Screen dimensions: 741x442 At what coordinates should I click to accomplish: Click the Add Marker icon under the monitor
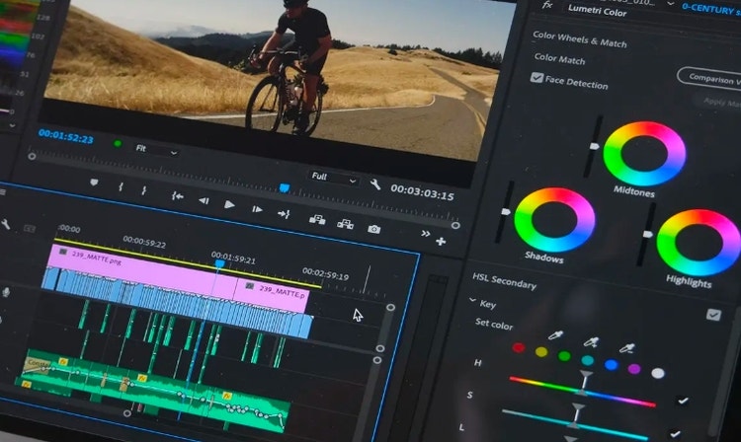point(94,183)
